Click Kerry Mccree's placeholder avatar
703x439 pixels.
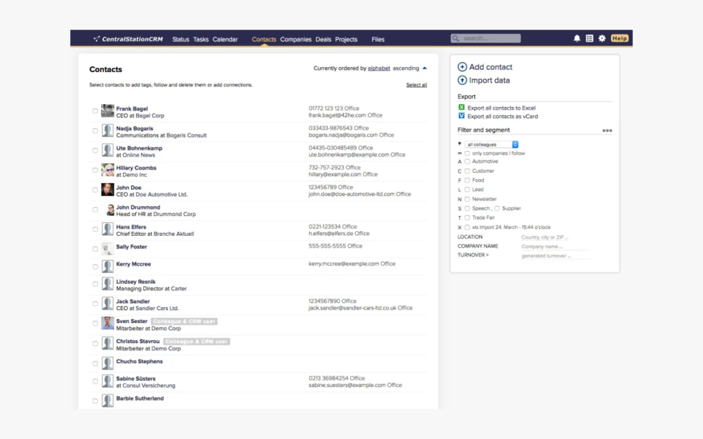coord(108,267)
